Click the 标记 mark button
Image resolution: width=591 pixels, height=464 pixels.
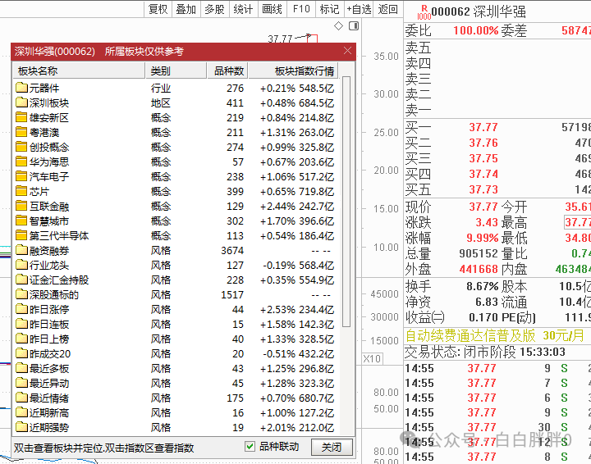pyautogui.click(x=329, y=9)
